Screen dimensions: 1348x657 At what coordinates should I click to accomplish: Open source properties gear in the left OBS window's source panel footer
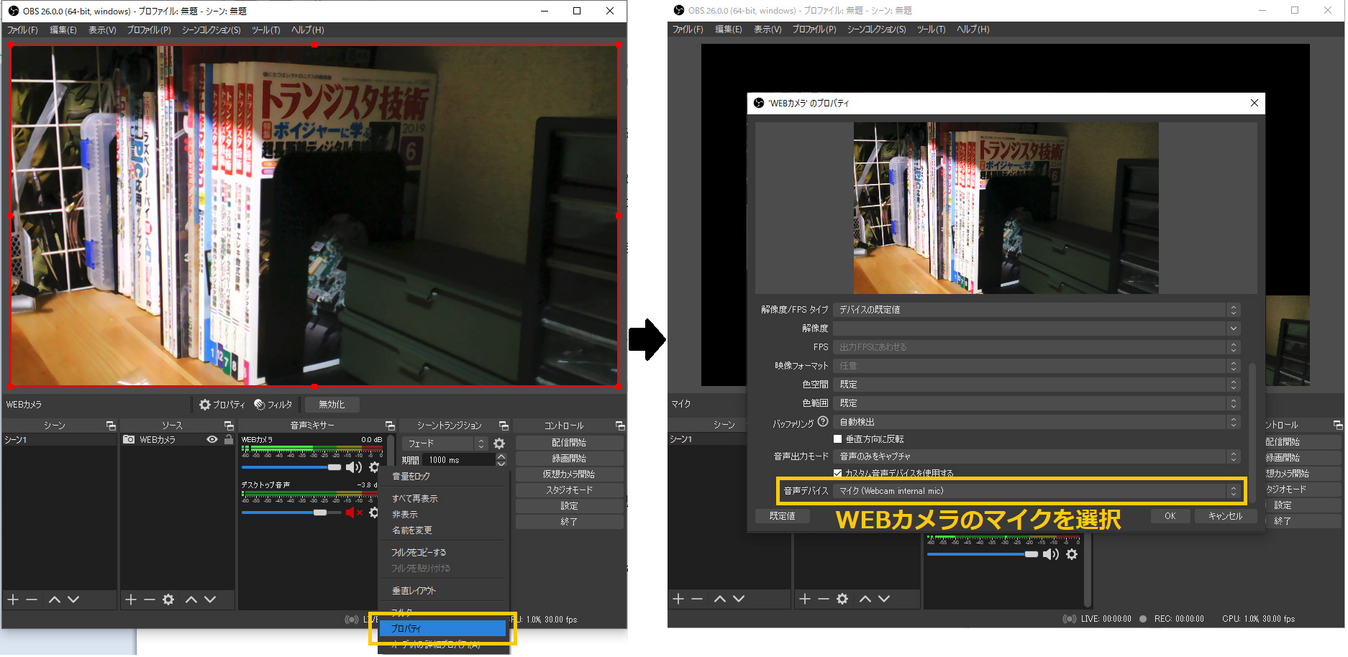point(168,599)
